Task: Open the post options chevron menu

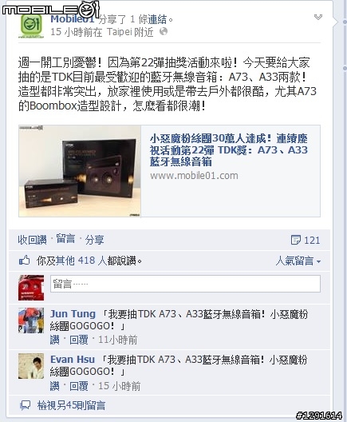Action: (318, 18)
